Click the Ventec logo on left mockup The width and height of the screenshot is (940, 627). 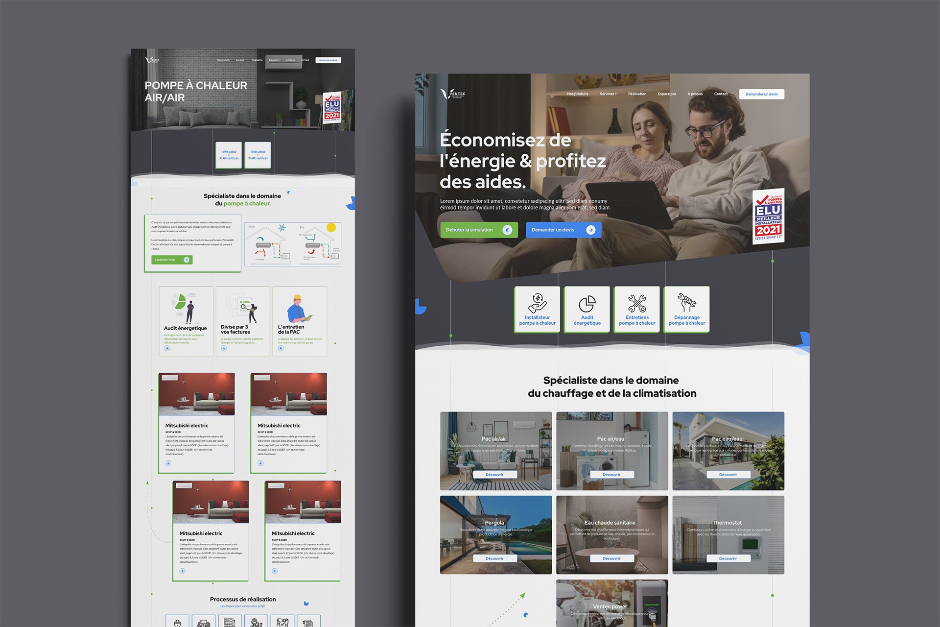(152, 60)
